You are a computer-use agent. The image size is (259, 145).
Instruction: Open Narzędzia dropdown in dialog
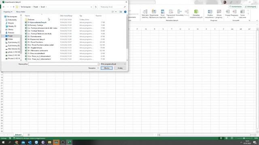click(93, 68)
